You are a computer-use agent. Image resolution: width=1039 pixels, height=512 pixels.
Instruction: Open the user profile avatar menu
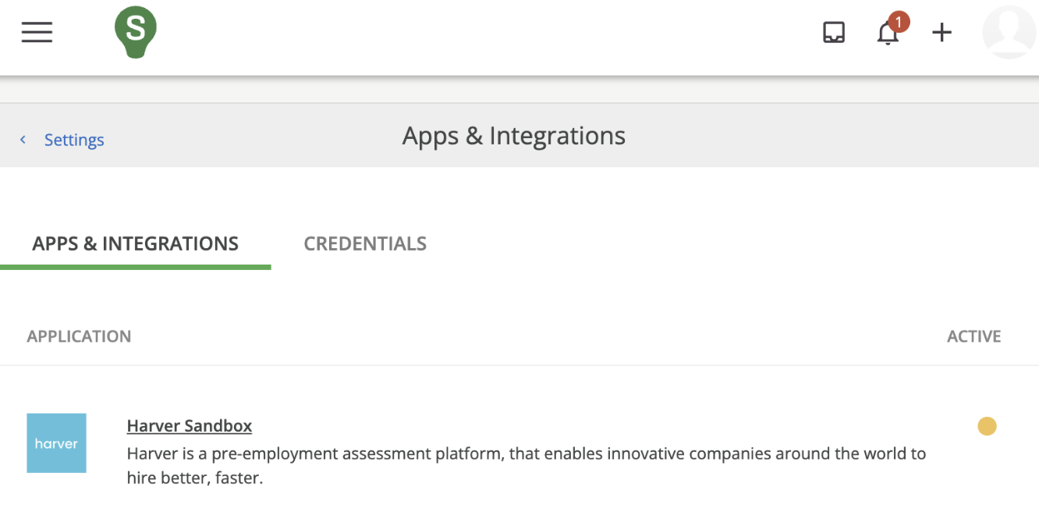click(x=1009, y=32)
